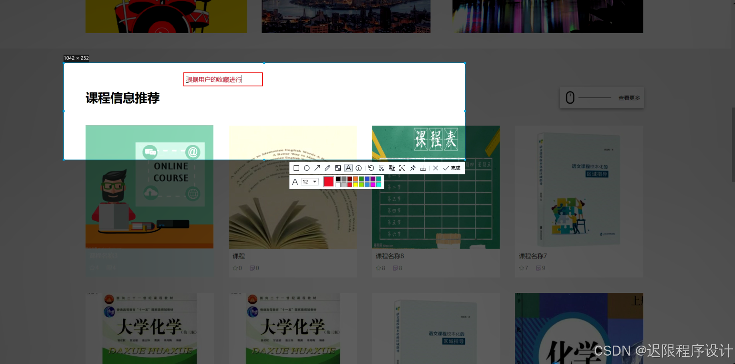Viewport: 735px width, 364px height.
Task: Pin the screenshot to the screen
Action: coord(413,168)
